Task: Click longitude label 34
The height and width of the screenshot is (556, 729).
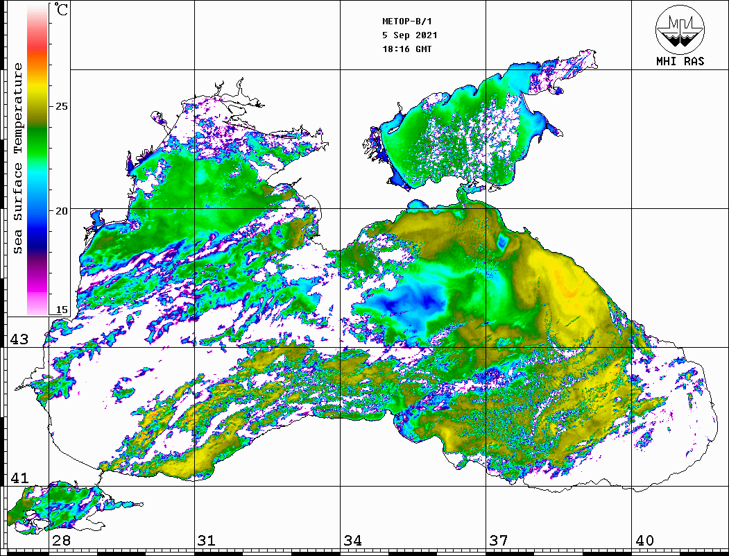Action: click(x=353, y=541)
